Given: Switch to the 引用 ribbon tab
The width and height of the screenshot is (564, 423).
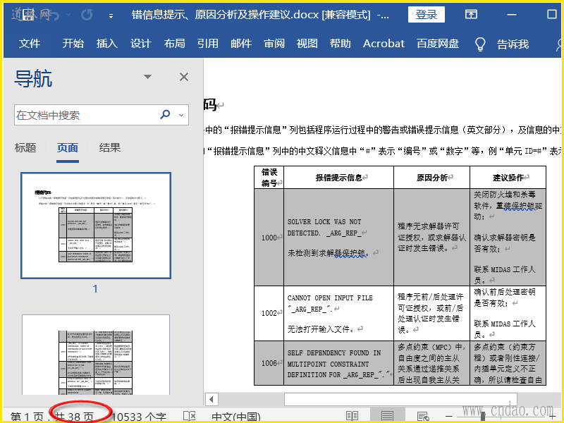Looking at the screenshot, I should point(207,44).
